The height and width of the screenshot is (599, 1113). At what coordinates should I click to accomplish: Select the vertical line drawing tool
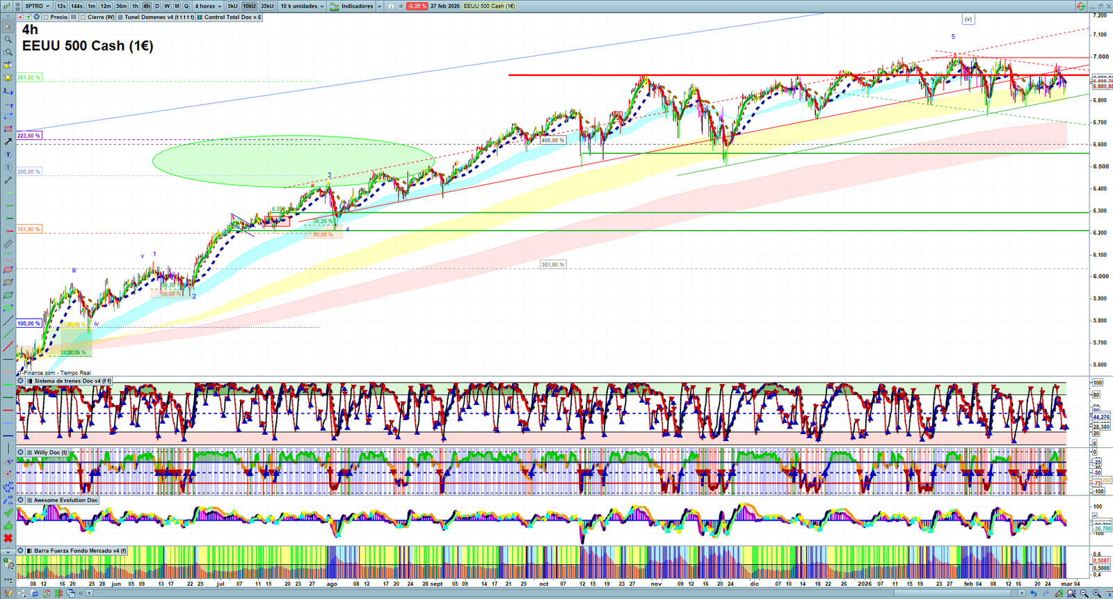[x=8, y=448]
